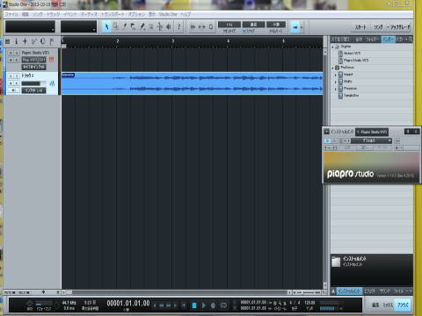Open the Studio One menu
422x316 pixels.
[168, 14]
